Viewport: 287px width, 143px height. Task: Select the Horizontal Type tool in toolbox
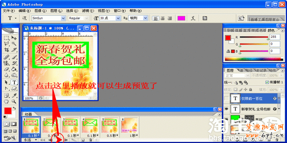click(x=14, y=82)
